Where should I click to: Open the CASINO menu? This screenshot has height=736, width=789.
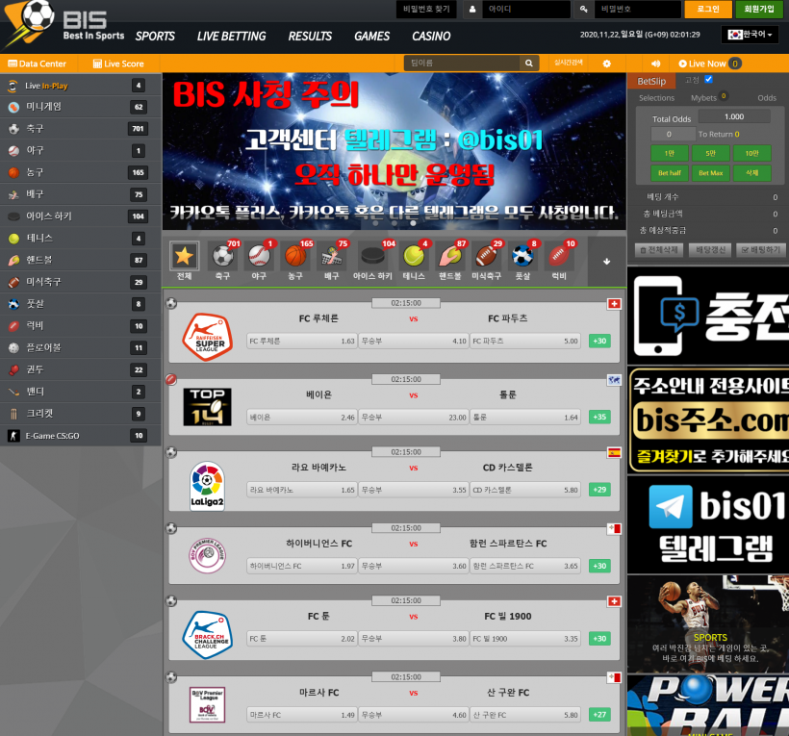tap(431, 37)
